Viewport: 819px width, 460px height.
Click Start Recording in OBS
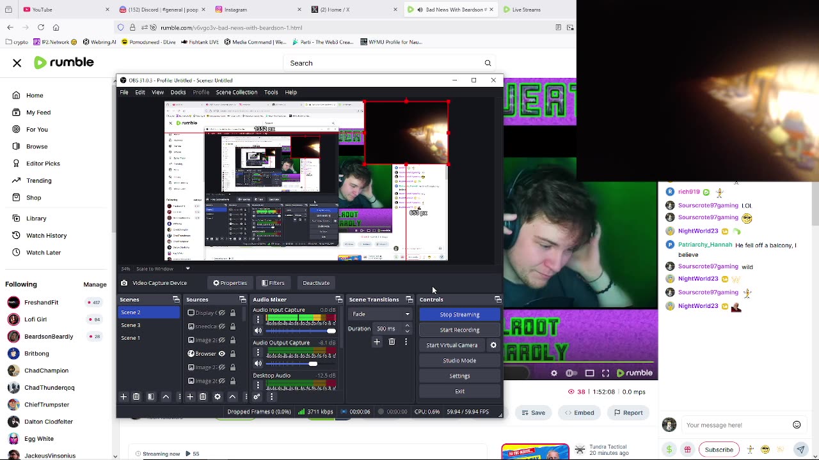point(459,330)
